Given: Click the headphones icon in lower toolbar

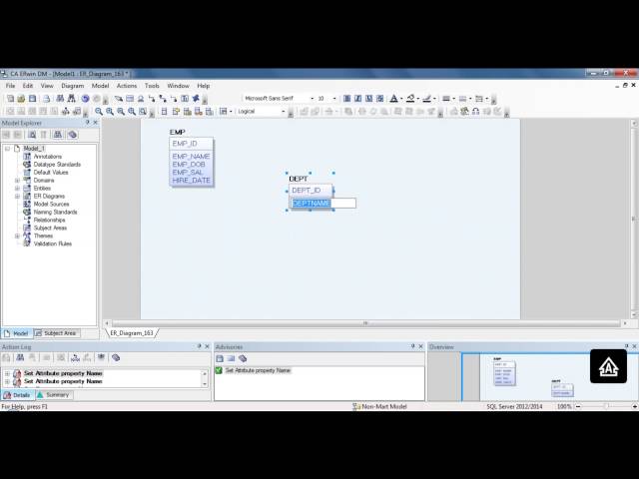Looking at the screenshot, I should tap(475, 111).
